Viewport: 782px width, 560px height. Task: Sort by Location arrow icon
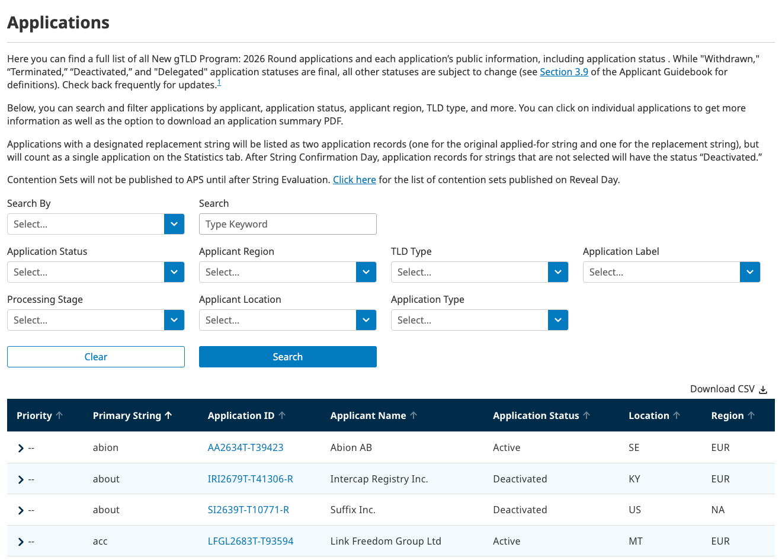[x=677, y=415]
